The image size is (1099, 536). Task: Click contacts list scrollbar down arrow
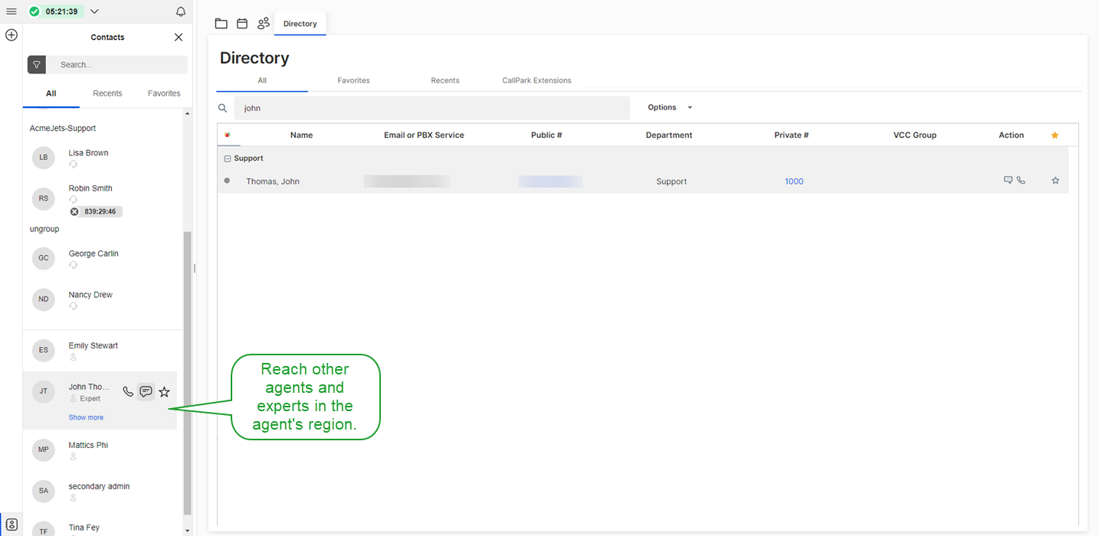(188, 530)
